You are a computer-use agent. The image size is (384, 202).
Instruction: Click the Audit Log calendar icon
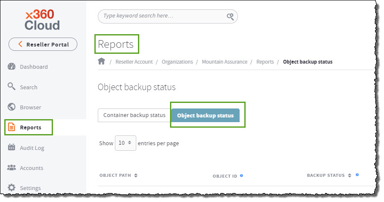(12, 147)
